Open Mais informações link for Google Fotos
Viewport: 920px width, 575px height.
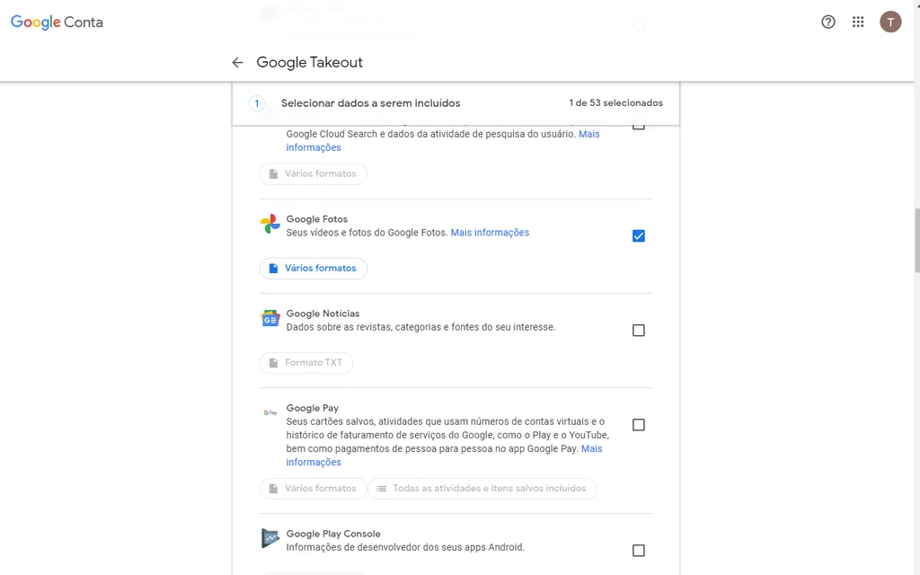click(x=490, y=233)
